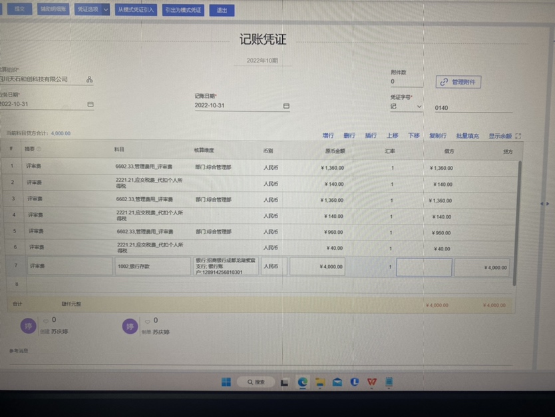This screenshot has width=555, height=417.
Task: Expand the 凭证选项 dropdown arrow
Action: tap(106, 10)
